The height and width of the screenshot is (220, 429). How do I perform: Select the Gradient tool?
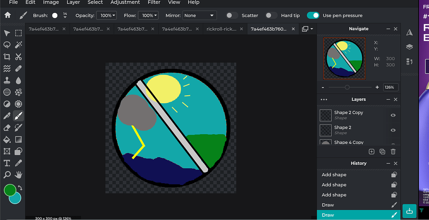pos(18,140)
